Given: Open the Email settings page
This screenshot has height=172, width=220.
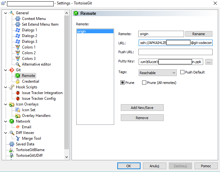Looking at the screenshot, I should pos(26,127).
